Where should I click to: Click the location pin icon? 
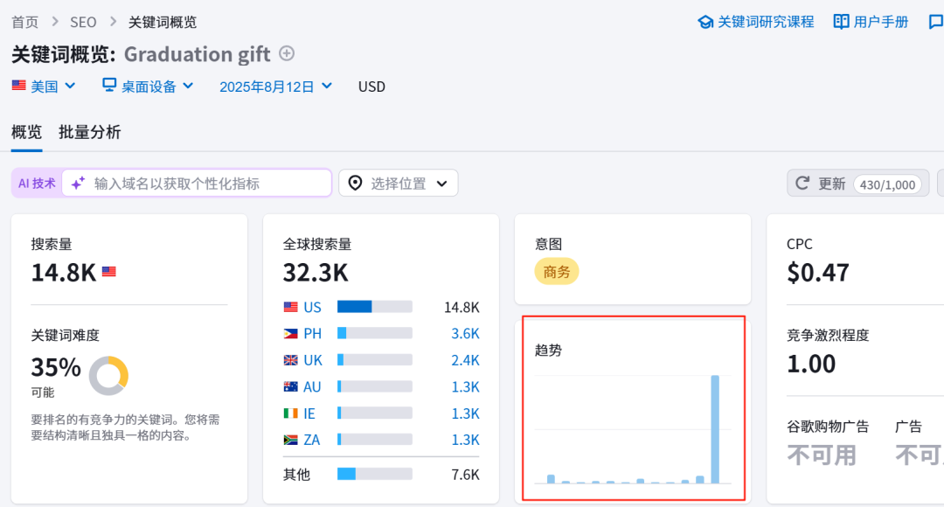point(355,183)
